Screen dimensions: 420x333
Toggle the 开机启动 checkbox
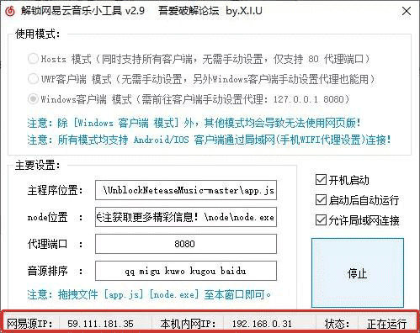pyautogui.click(x=321, y=180)
